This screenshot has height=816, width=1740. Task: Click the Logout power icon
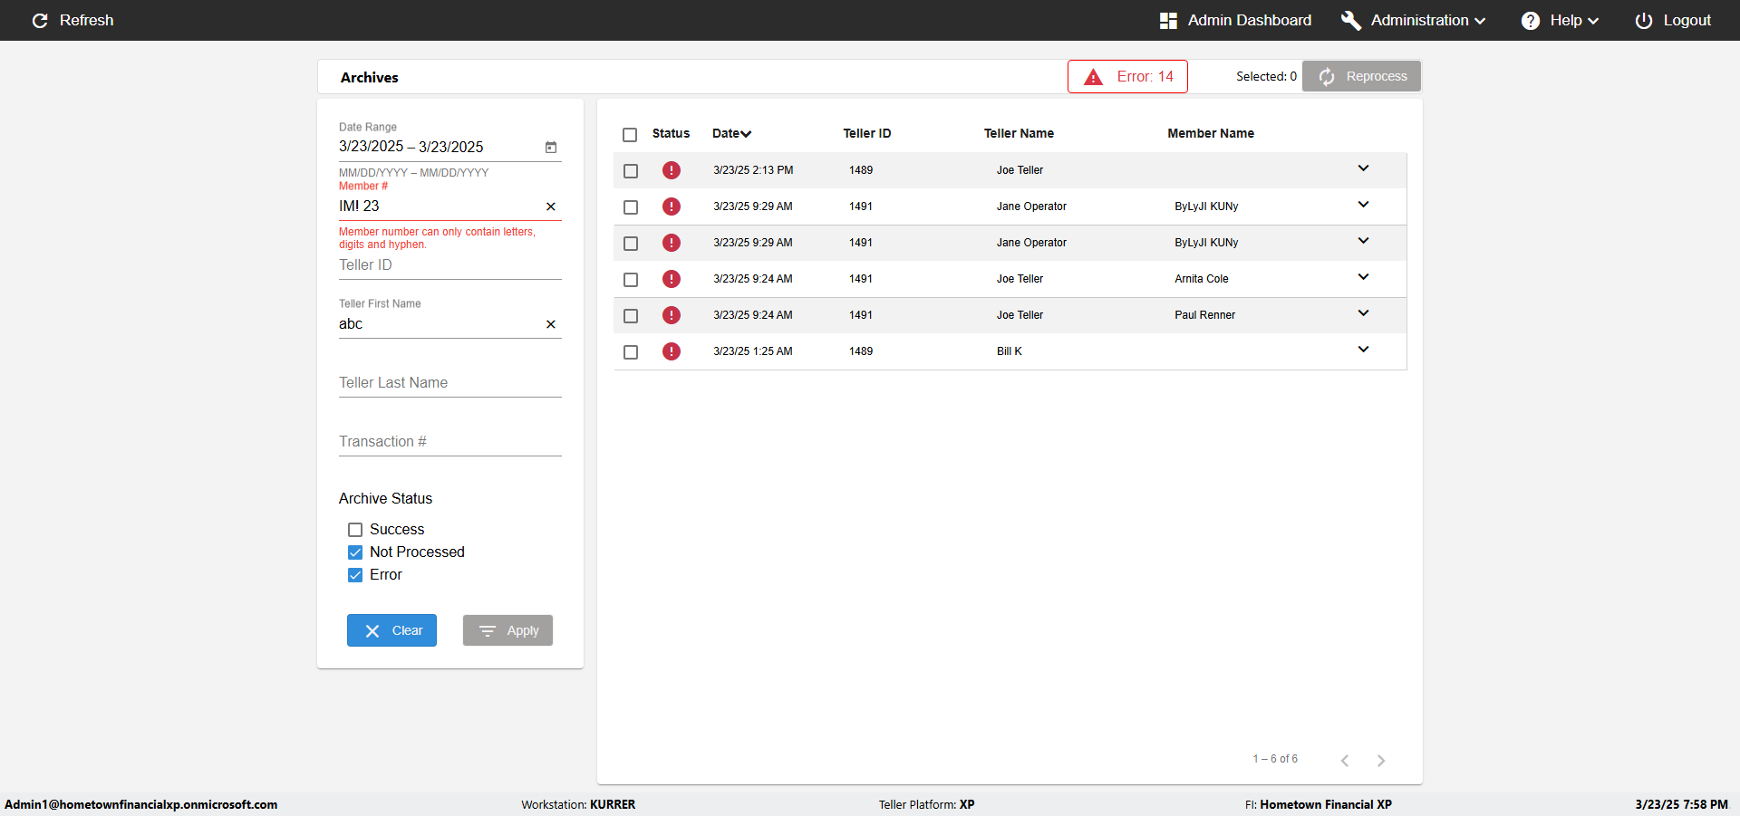pyautogui.click(x=1643, y=21)
